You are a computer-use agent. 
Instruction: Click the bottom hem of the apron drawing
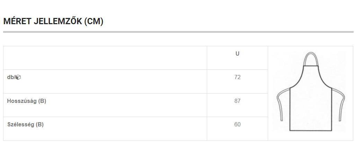(x=311, y=130)
